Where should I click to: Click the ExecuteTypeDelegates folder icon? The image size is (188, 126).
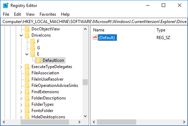coord(27,67)
